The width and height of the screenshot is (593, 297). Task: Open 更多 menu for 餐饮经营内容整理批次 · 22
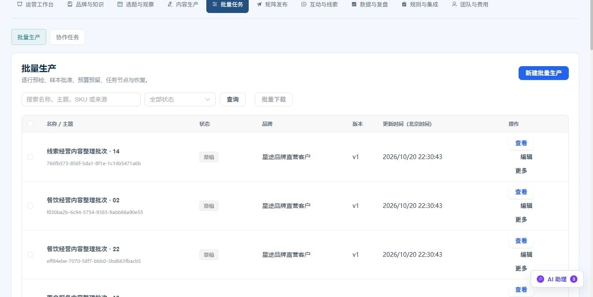click(x=521, y=268)
